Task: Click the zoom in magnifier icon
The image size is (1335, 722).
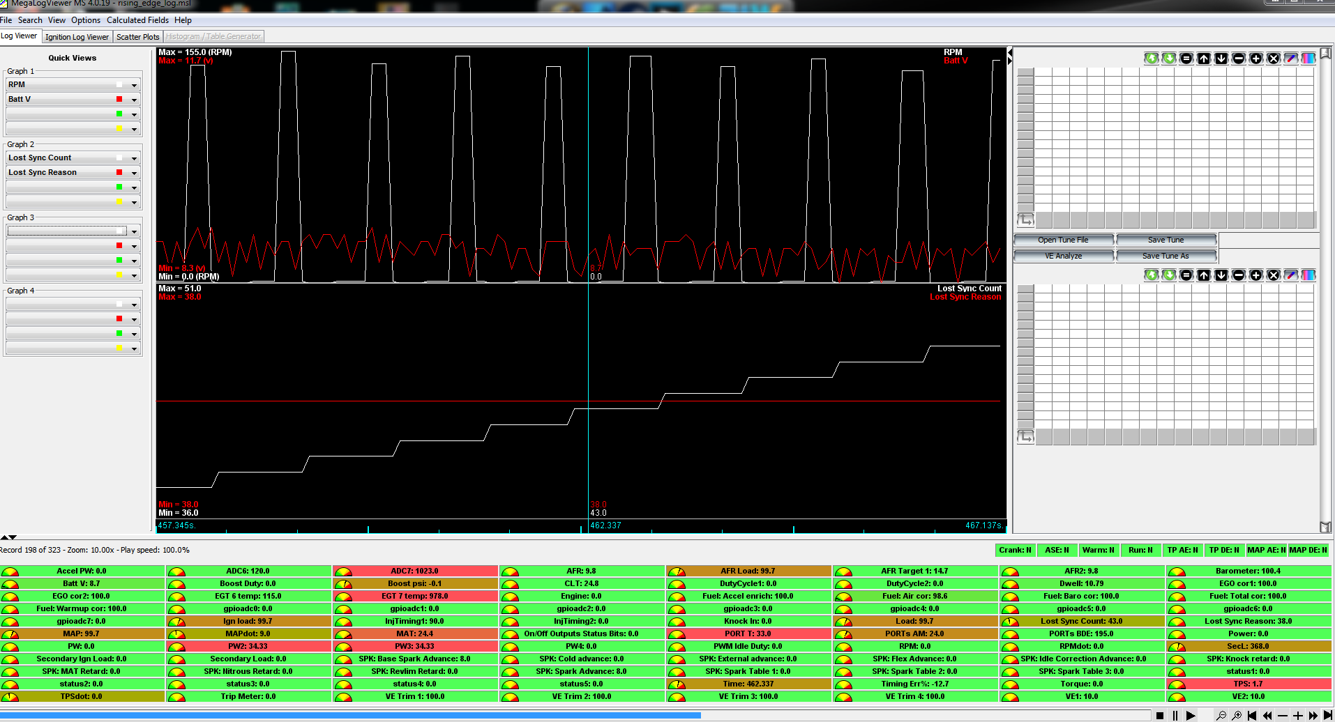Action: [x=1237, y=716]
